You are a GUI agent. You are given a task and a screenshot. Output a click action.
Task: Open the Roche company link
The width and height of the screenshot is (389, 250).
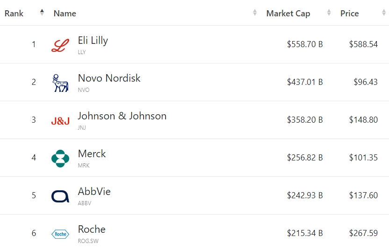click(92, 229)
